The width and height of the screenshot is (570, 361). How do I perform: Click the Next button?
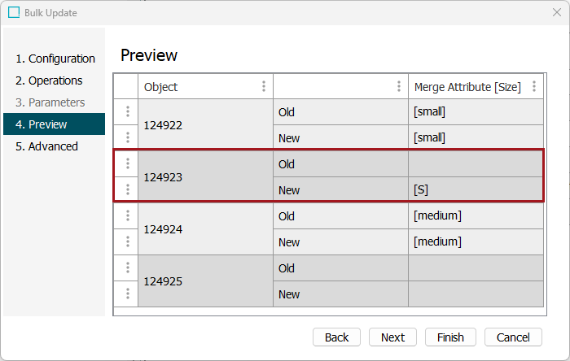(x=392, y=337)
